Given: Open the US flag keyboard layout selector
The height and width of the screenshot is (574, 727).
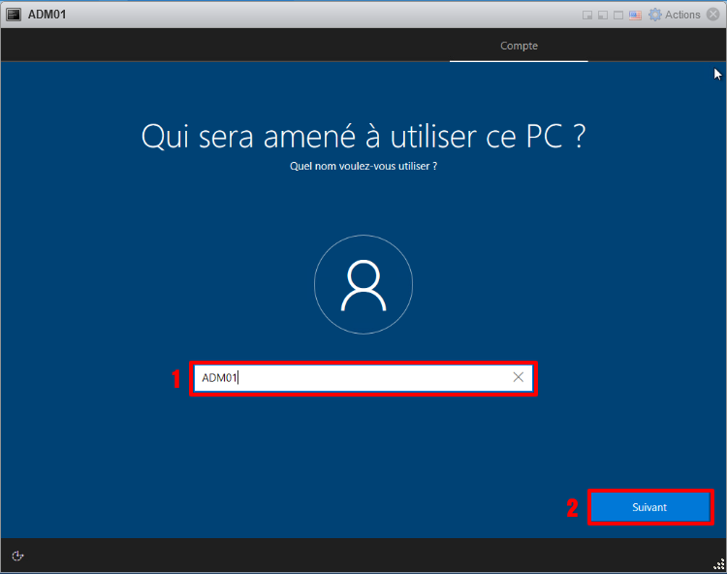Looking at the screenshot, I should 636,15.
